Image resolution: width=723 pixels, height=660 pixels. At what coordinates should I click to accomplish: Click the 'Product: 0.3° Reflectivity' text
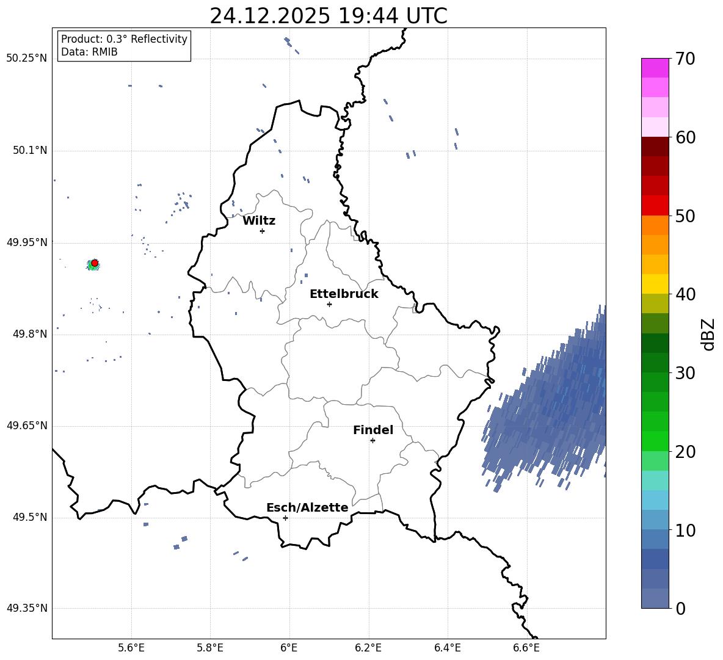click(x=124, y=39)
